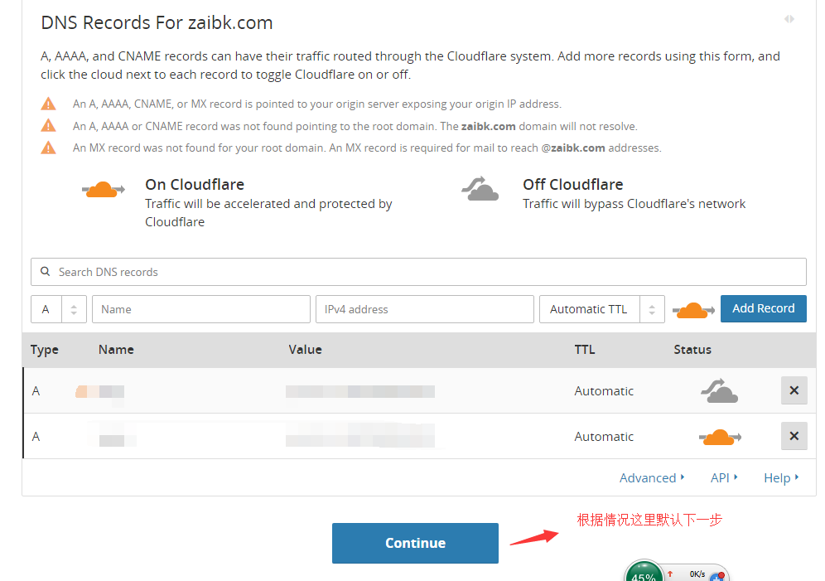Viewport: 825px width, 581px height.
Task: Click the Off Cloudflare heading text
Action: 573,185
